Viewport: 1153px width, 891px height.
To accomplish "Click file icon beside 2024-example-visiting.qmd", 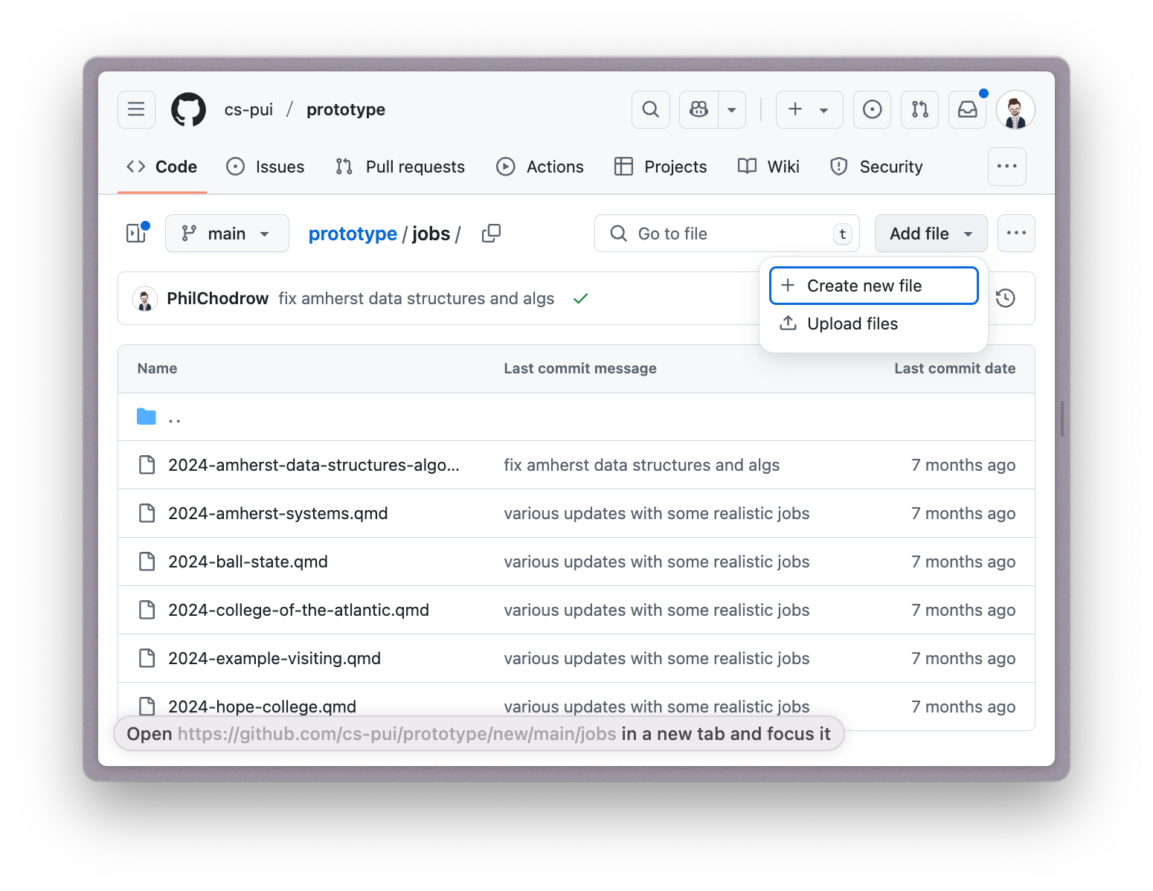I will pyautogui.click(x=147, y=658).
